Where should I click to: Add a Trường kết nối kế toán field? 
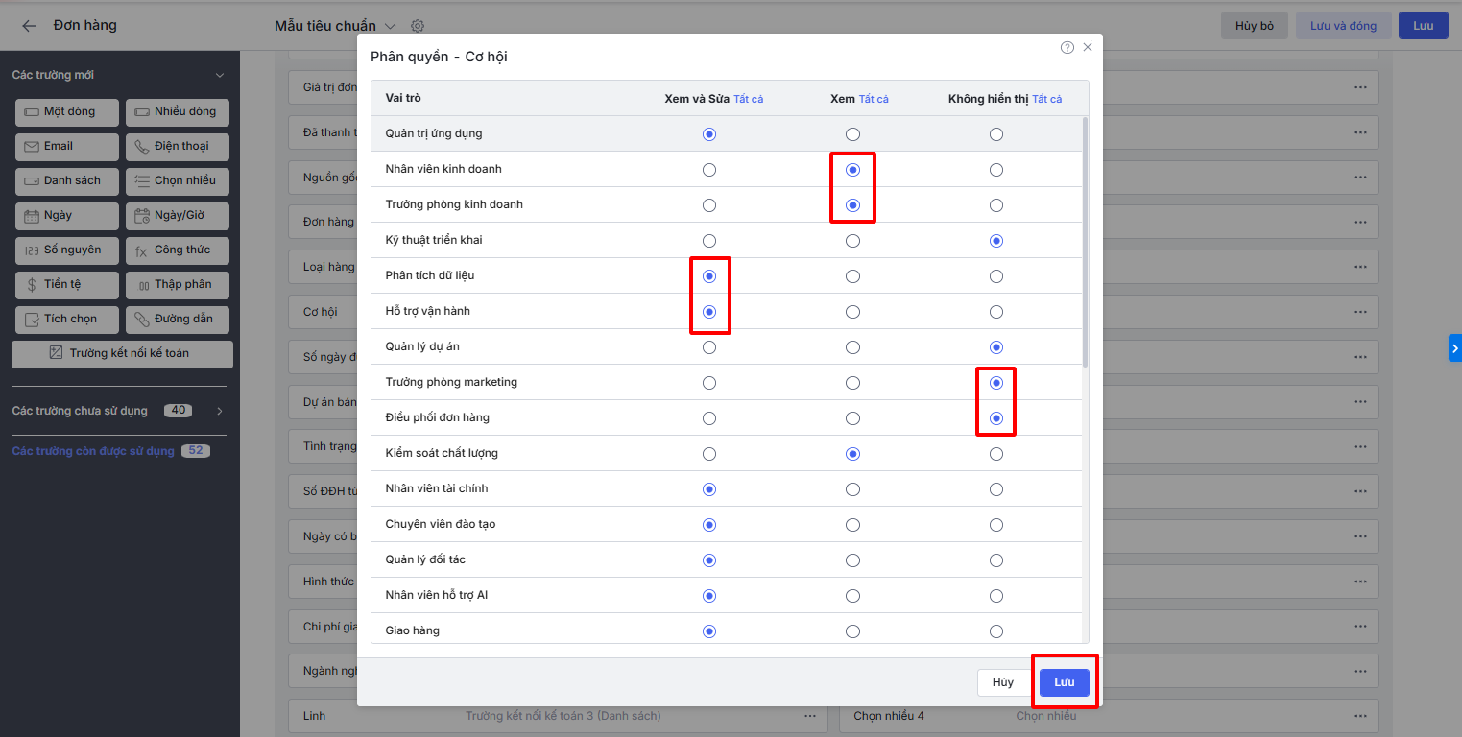point(122,354)
